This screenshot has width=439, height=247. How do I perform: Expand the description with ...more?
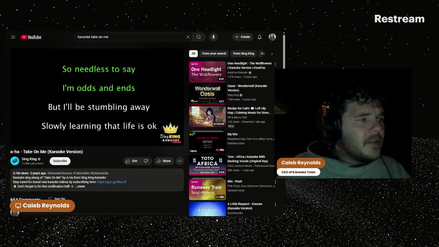click(80, 186)
